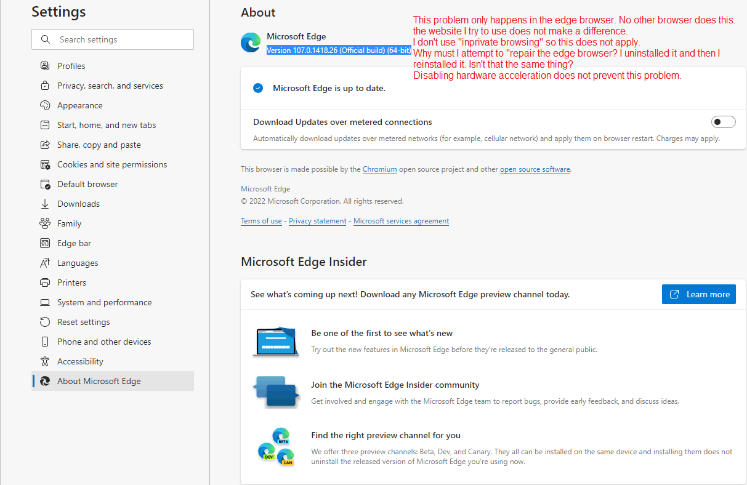This screenshot has height=485, width=747.
Task: Open the Microsoft services agreement
Action: 401,221
